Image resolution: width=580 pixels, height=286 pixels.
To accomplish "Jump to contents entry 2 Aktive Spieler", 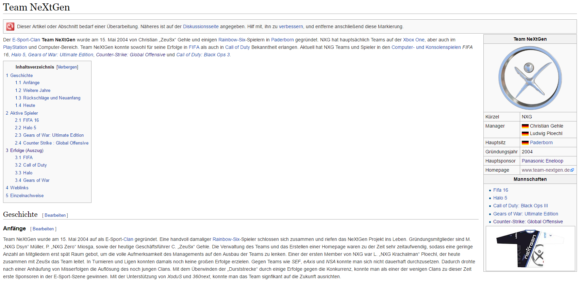I will pos(22,113).
